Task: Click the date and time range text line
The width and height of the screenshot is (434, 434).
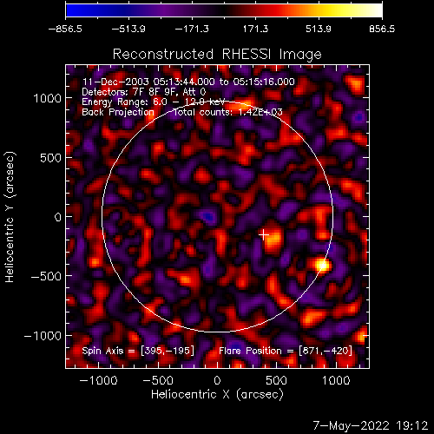Action: (188, 82)
